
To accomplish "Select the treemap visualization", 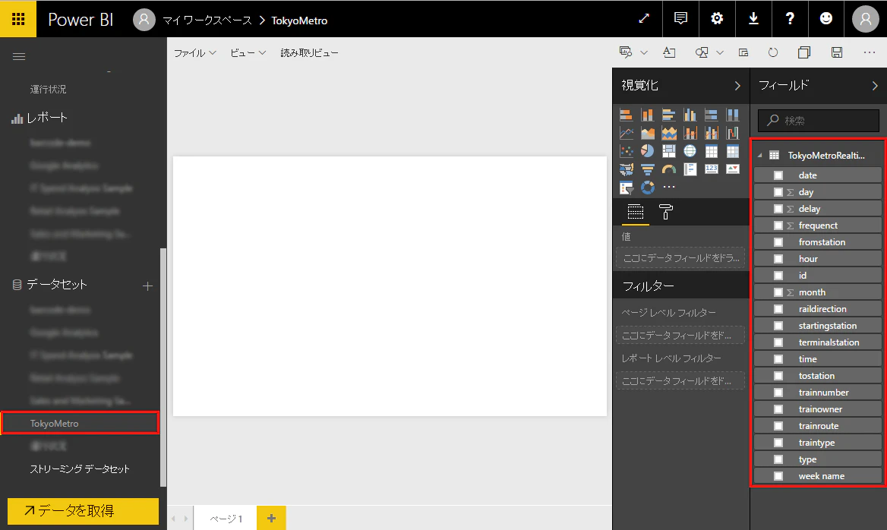I will pyautogui.click(x=668, y=151).
